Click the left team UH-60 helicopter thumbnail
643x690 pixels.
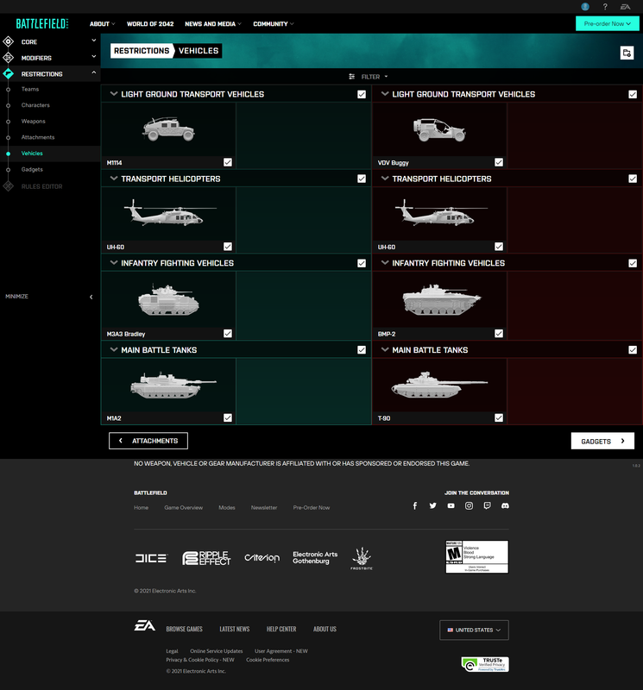point(168,213)
